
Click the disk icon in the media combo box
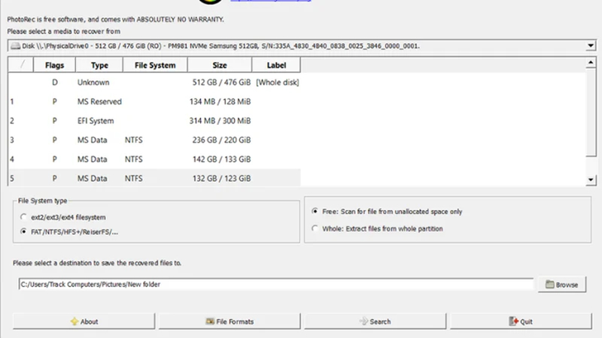(x=15, y=46)
